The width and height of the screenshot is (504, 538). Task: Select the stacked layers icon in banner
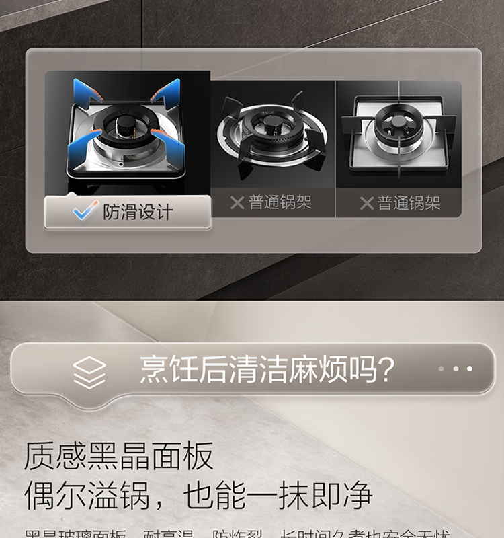[x=89, y=373]
